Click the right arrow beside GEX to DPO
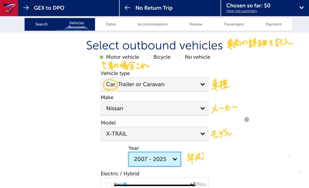 click(26, 8)
